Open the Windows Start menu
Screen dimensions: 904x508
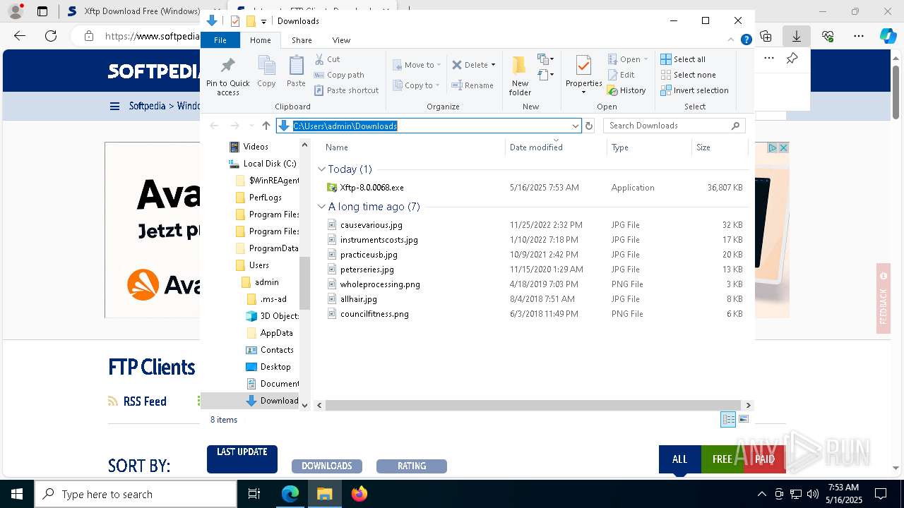click(16, 494)
